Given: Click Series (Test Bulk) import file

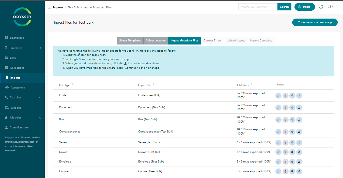Looking at the screenshot, I should coord(149,142).
